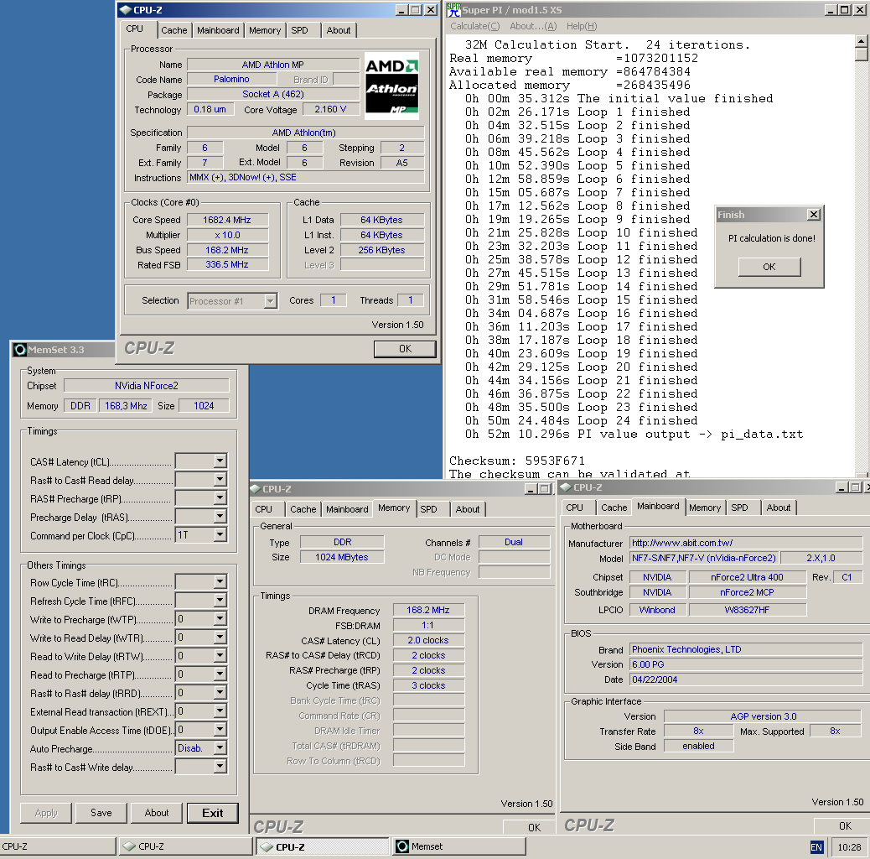Open Ras# to Ras# delay (tRRD) dropdown
The image size is (870, 859).
(220, 692)
